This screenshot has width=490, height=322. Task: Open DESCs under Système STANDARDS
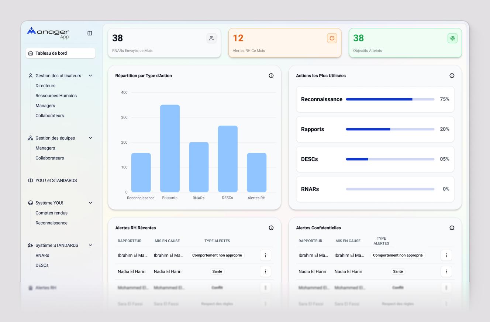(42, 265)
